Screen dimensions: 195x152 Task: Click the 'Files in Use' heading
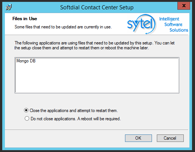25,19
